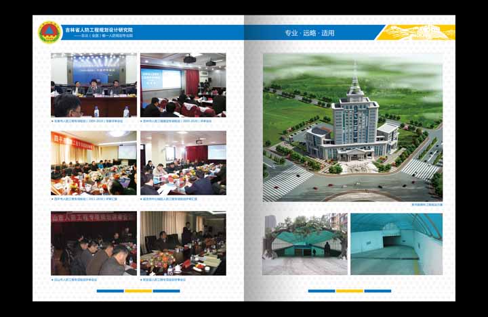
Task: Open the underground tunnel interior photo
Action: pos(396,244)
